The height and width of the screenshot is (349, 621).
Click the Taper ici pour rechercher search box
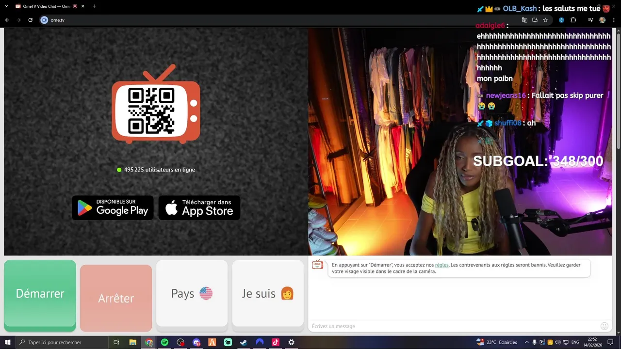coord(62,342)
